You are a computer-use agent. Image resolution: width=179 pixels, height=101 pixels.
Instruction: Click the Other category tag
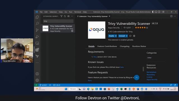tap(149, 58)
